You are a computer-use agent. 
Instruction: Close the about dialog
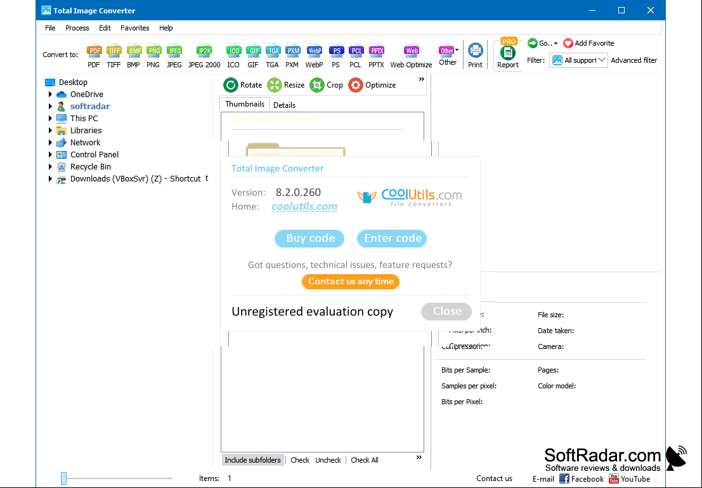point(446,311)
